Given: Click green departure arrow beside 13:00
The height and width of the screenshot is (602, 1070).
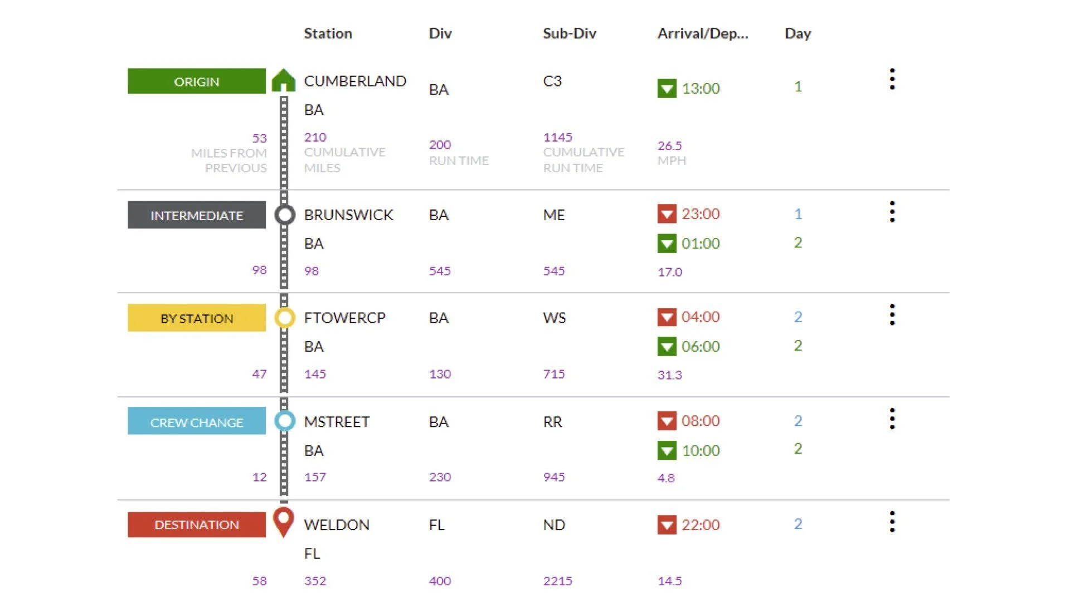Looking at the screenshot, I should tap(667, 89).
